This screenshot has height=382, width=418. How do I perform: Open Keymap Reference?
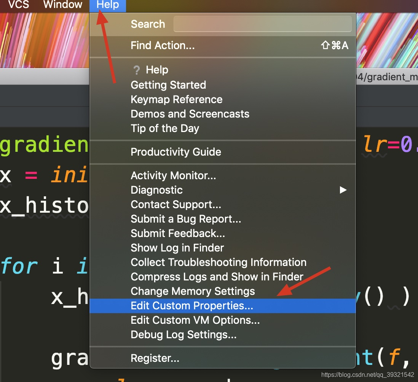point(176,99)
